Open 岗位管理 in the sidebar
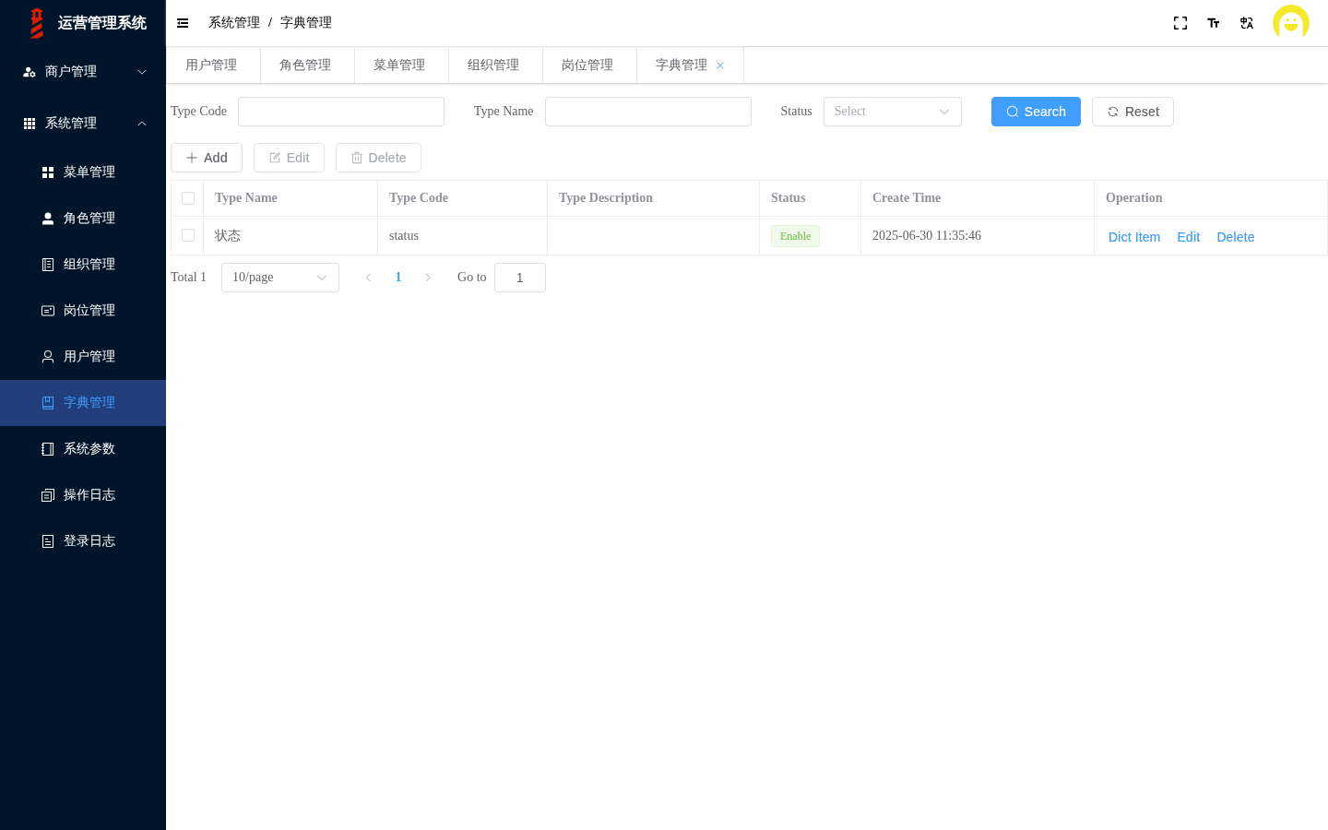 (83, 311)
